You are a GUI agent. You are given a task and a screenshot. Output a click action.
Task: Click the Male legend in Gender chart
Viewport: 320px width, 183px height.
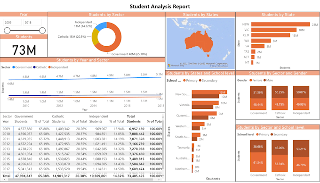point(268,80)
